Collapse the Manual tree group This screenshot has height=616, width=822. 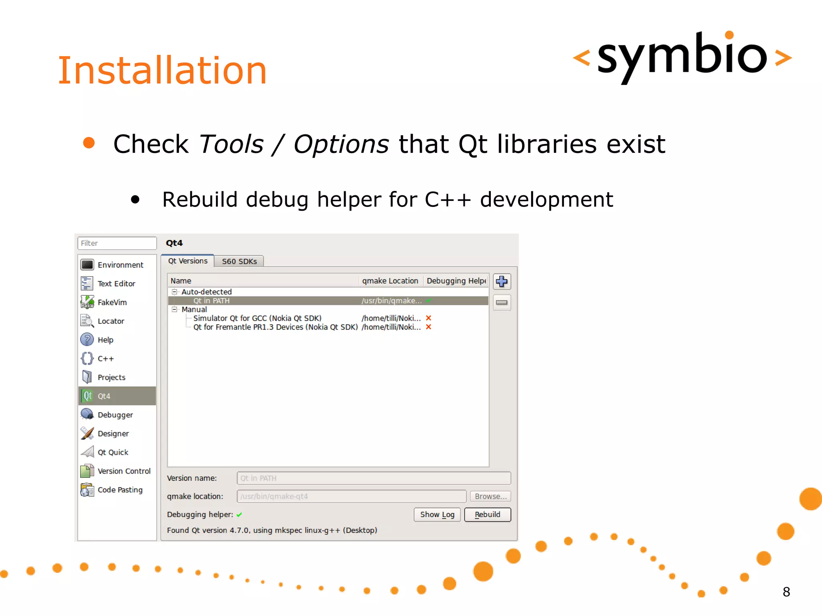[x=175, y=310]
